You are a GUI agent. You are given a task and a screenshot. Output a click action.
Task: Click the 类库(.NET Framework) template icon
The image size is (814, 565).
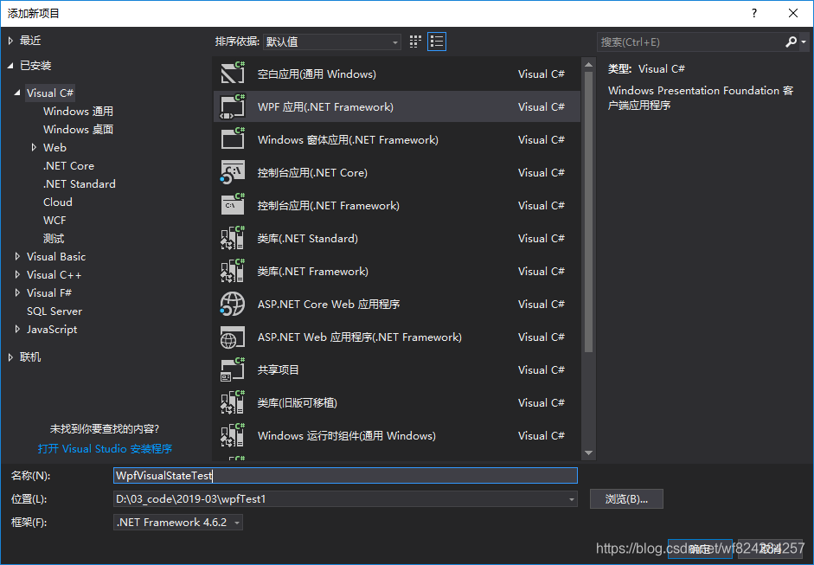pyautogui.click(x=233, y=271)
